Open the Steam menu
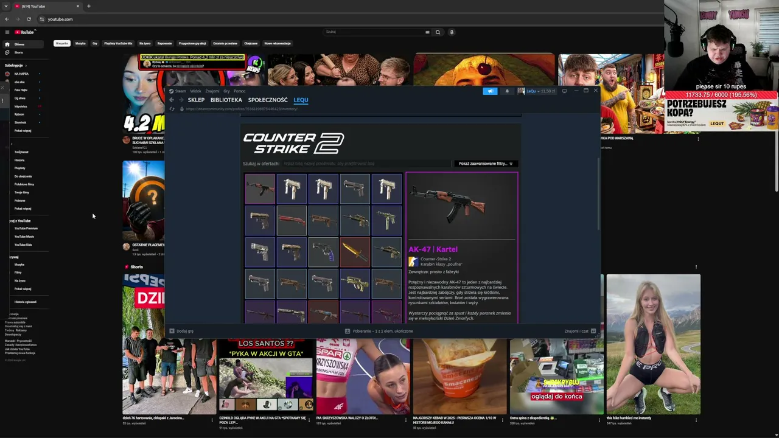779x438 pixels. pyautogui.click(x=178, y=91)
